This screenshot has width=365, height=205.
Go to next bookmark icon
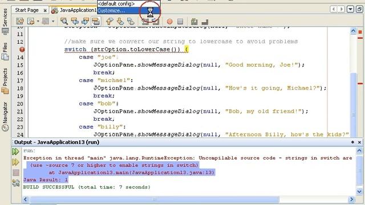(x=120, y=22)
